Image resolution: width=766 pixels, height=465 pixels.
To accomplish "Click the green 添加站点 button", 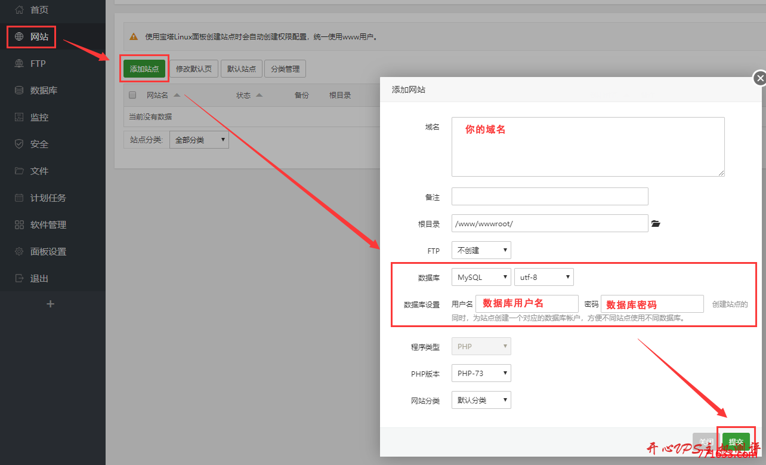I will click(144, 69).
